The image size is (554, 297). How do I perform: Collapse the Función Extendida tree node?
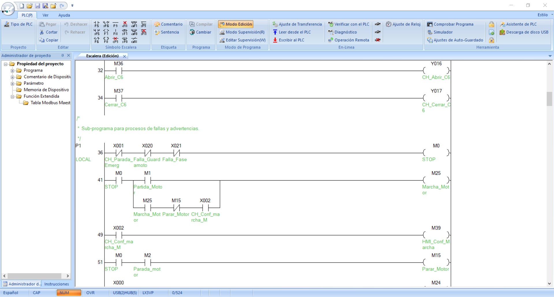pyautogui.click(x=12, y=97)
